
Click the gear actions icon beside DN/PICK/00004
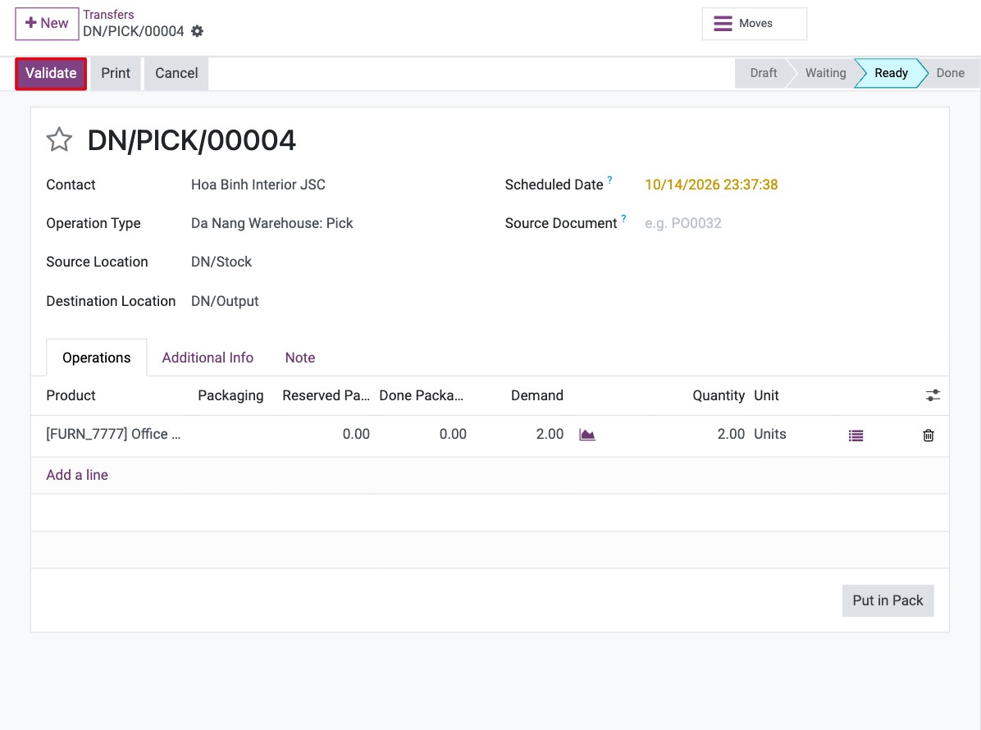click(197, 31)
